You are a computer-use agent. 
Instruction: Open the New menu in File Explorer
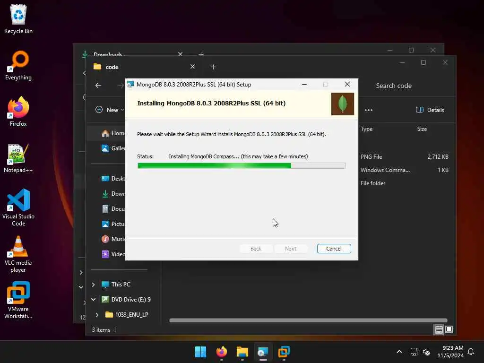pos(110,110)
